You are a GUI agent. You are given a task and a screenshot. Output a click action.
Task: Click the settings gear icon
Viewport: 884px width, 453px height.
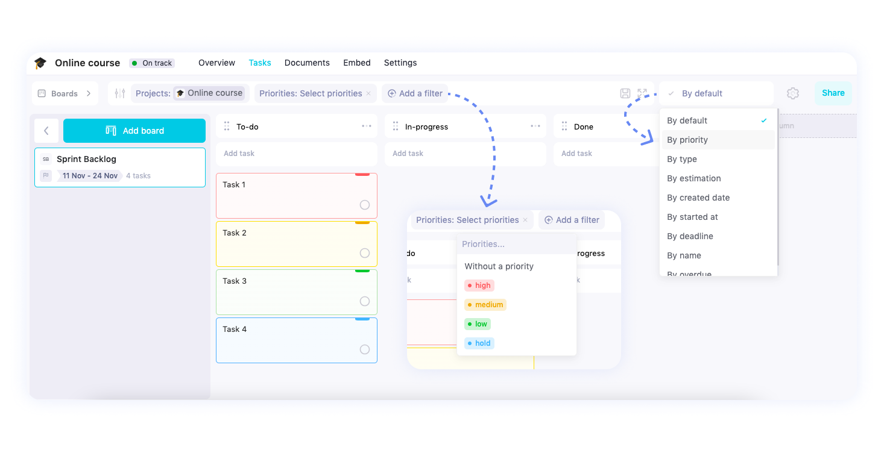(793, 93)
